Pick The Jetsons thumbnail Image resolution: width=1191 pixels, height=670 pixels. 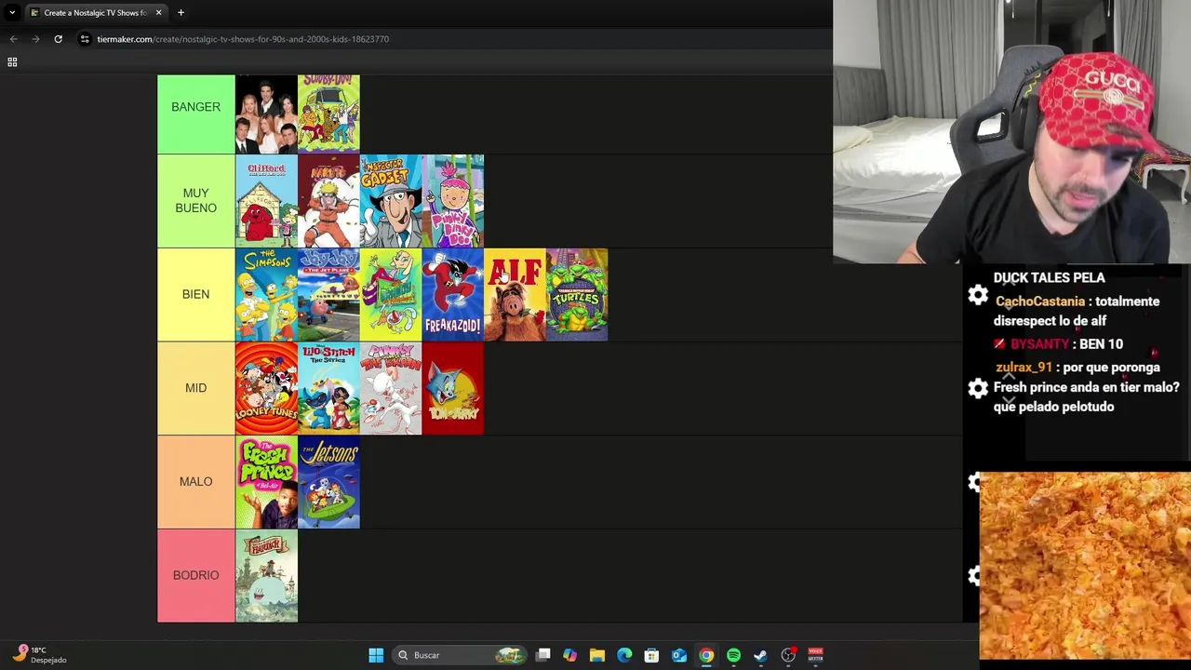[328, 482]
